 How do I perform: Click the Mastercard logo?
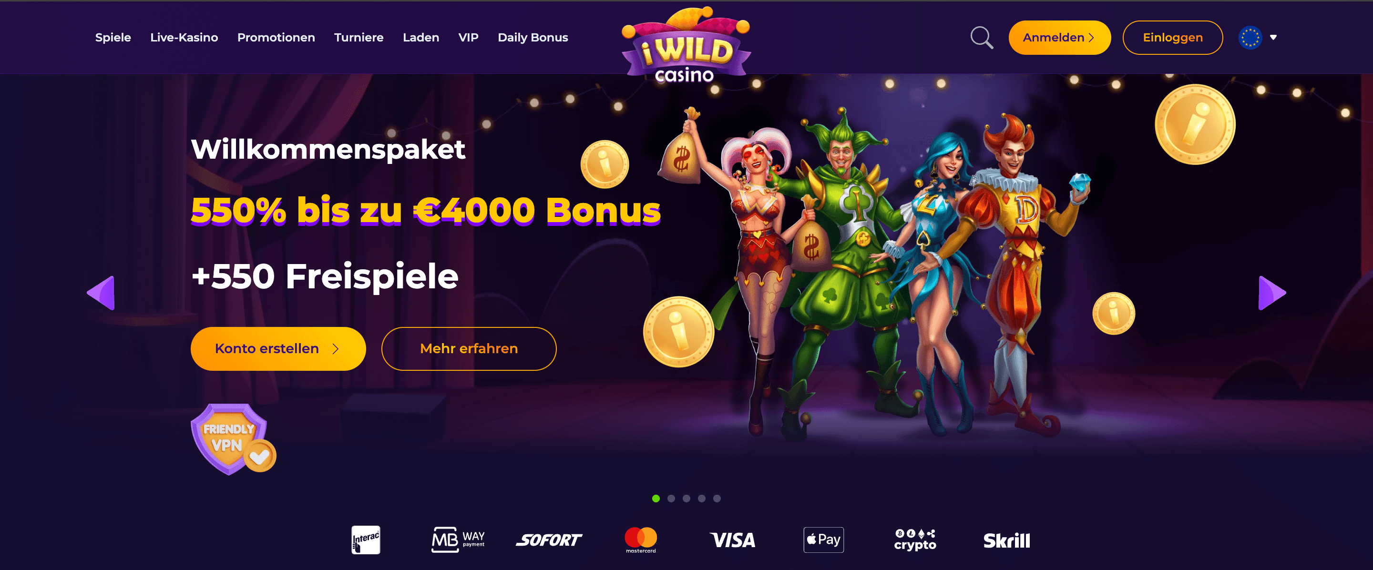(641, 540)
